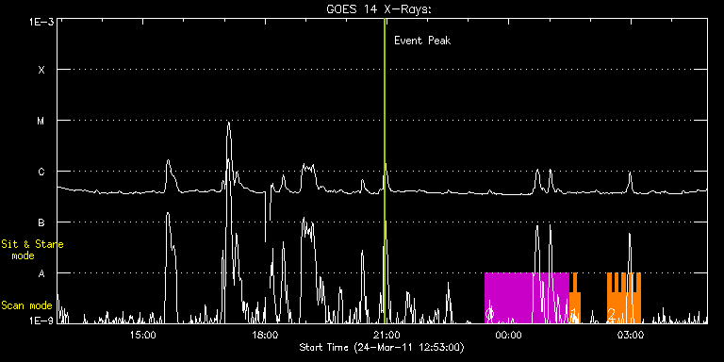724x362 pixels.
Task: Click the Sit & Stare mode label
Action: tap(32, 250)
